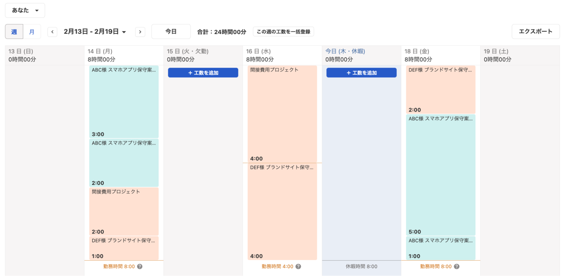Click the エクスポート button

click(536, 31)
